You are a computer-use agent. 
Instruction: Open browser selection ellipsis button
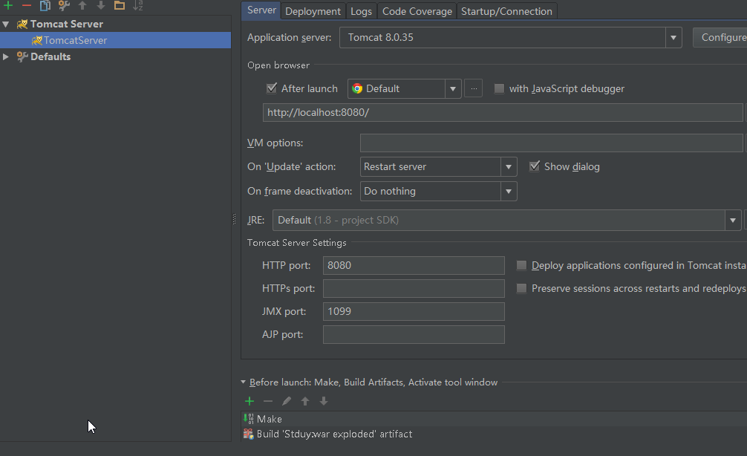coord(473,88)
